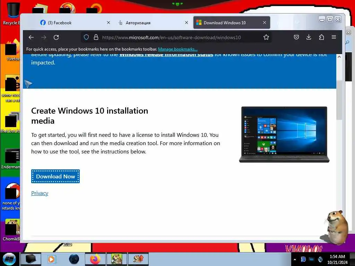Click the vertical scrollbar thumb
The image size is (355, 266).
click(339, 99)
